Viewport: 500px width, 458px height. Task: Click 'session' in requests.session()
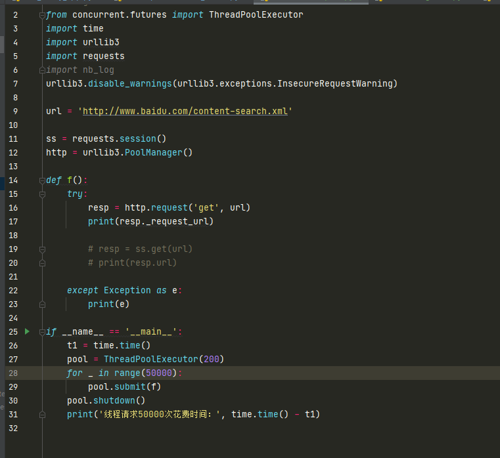pos(138,139)
